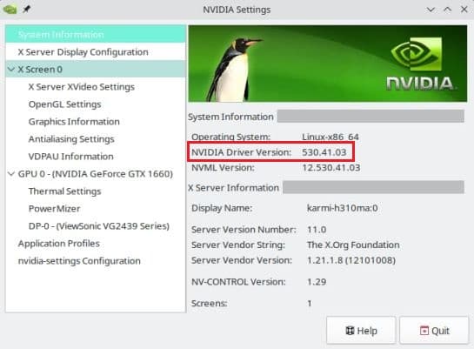Click display name value karmi-h310ma:0
Image resolution: width=474 pixels, height=349 pixels.
click(x=342, y=208)
